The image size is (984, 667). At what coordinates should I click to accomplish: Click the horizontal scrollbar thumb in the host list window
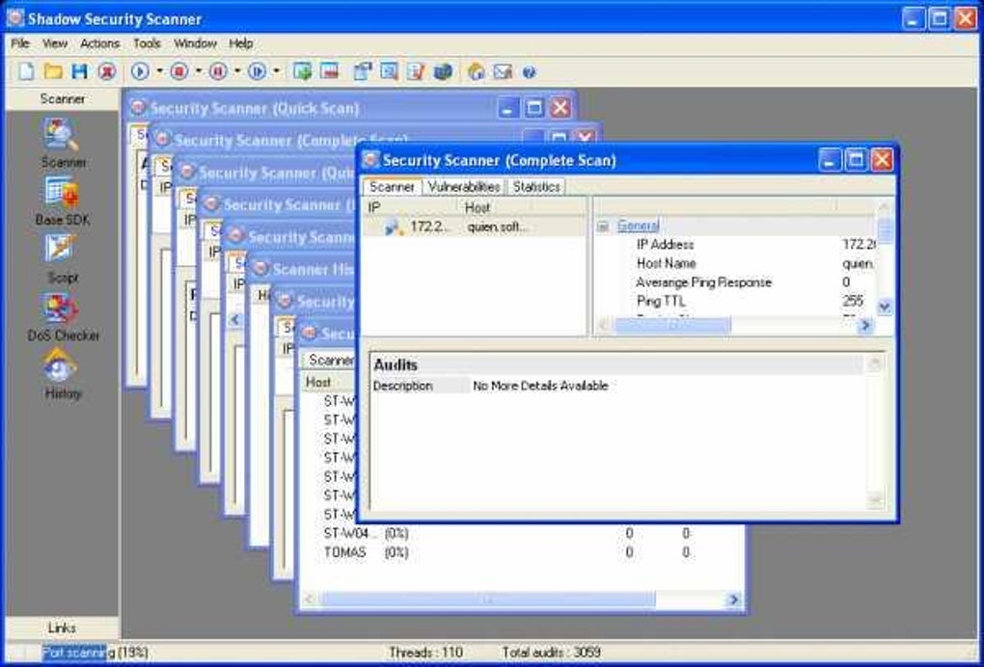click(x=486, y=600)
